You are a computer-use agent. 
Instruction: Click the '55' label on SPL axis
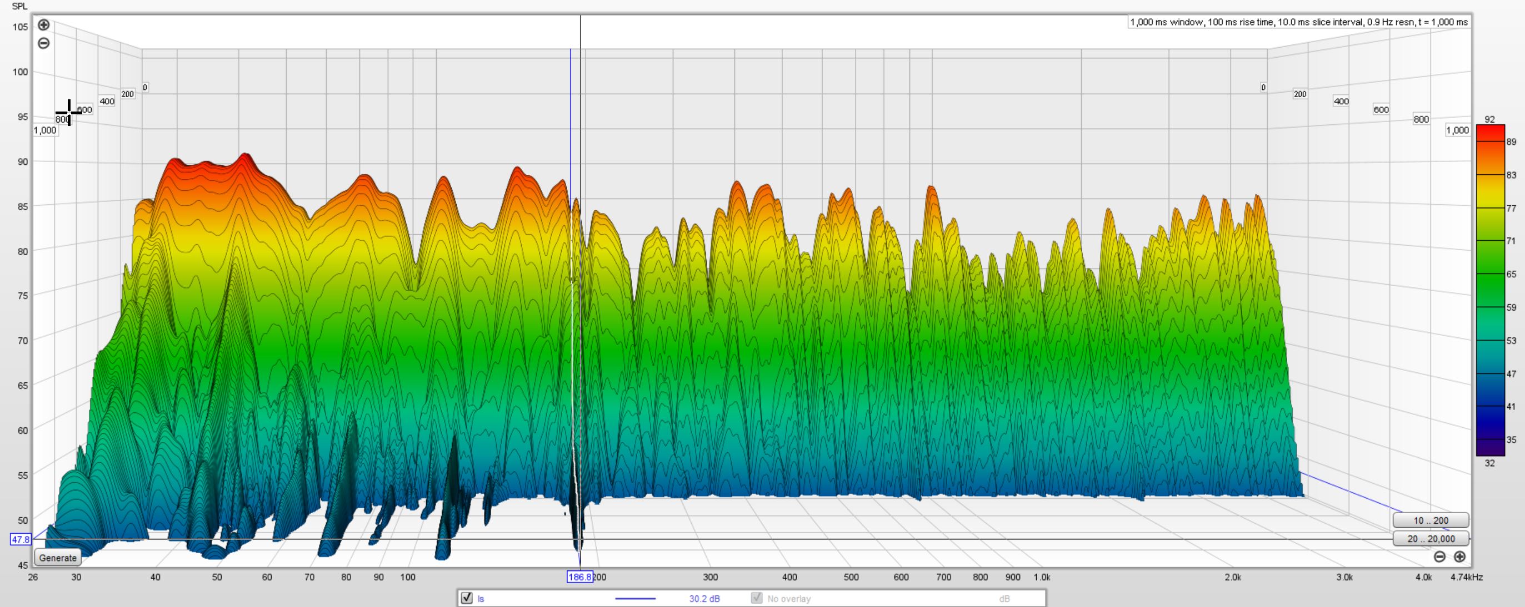[x=22, y=475]
